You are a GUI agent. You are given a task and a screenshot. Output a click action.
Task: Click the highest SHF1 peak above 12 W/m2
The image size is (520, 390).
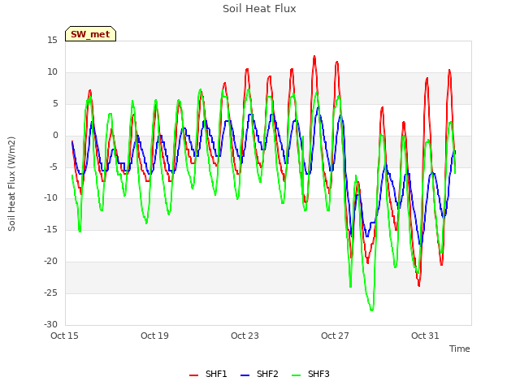tap(314, 57)
